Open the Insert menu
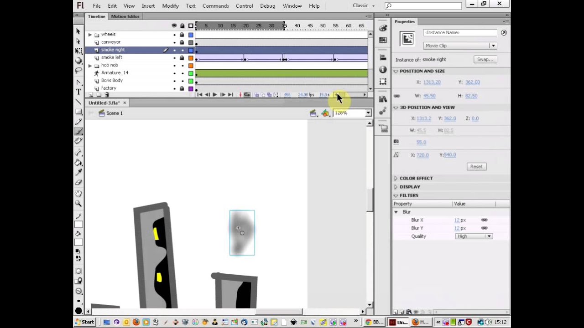 tap(148, 6)
